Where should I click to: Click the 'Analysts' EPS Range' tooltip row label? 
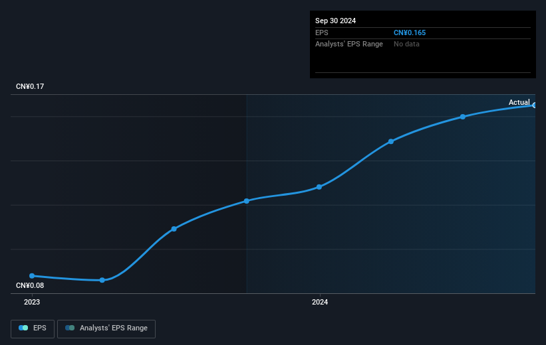point(349,44)
